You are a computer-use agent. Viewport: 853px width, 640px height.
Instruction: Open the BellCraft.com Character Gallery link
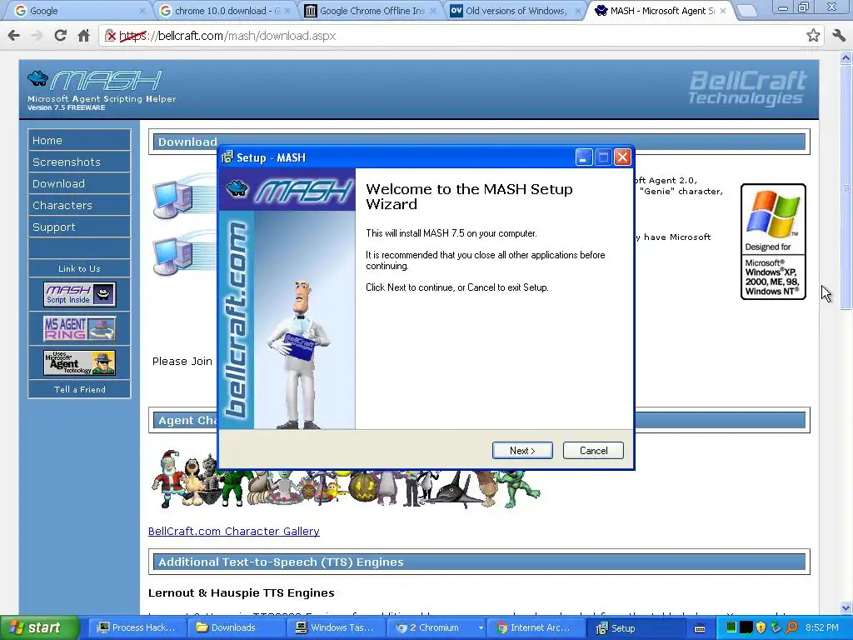coord(234,531)
